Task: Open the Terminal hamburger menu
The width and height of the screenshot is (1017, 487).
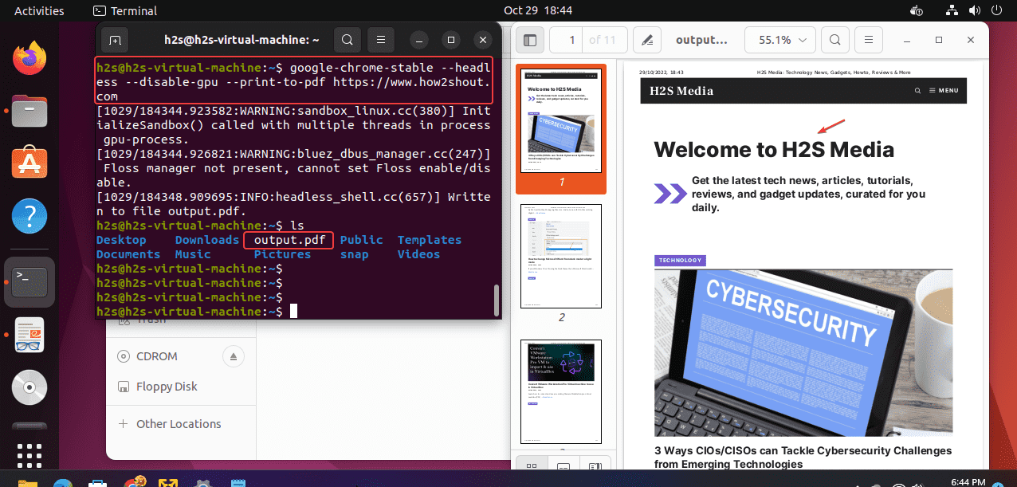Action: click(x=382, y=40)
